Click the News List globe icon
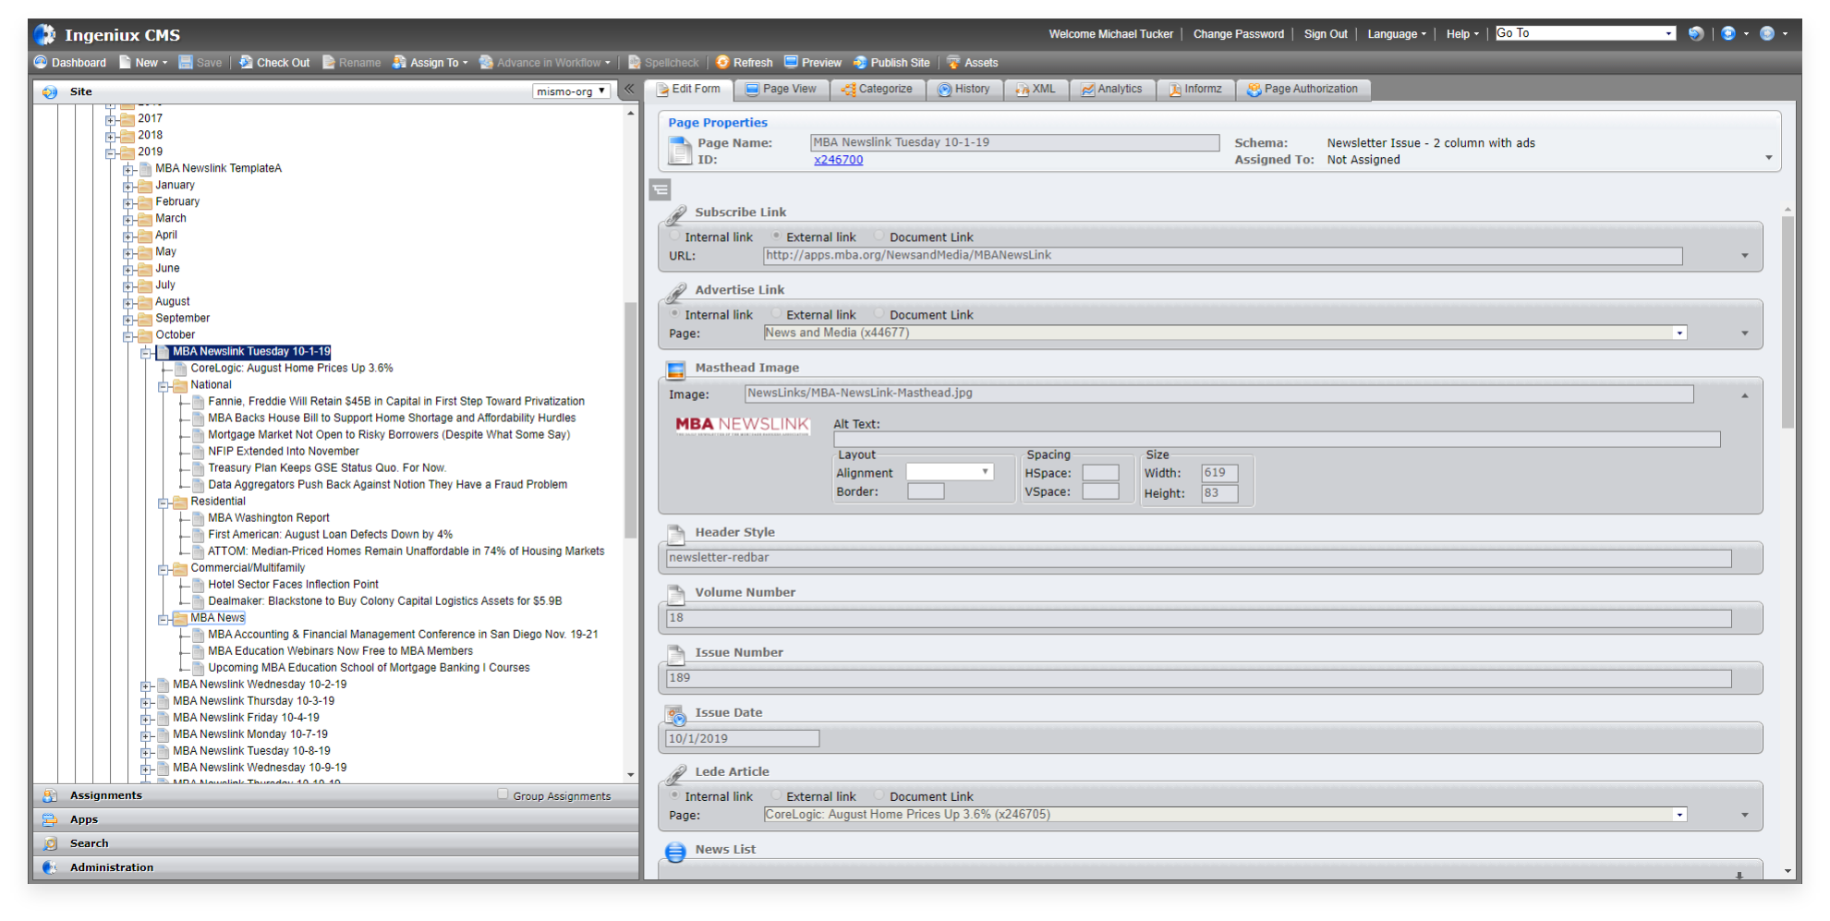Screen dimensions: 1830x921 point(676,851)
